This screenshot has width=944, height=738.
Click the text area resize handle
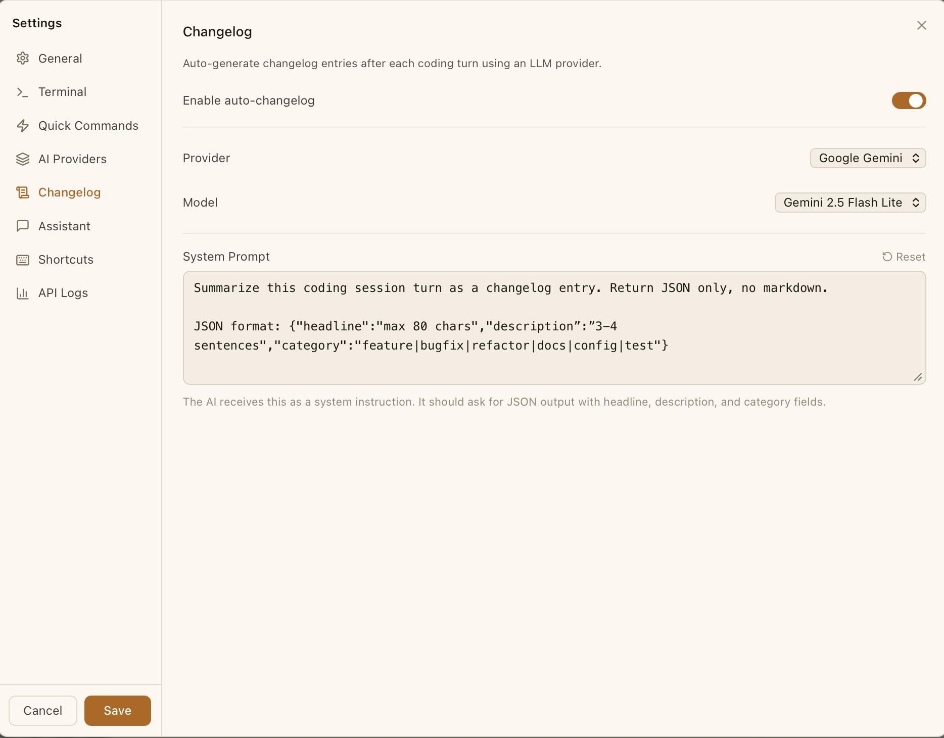918,377
